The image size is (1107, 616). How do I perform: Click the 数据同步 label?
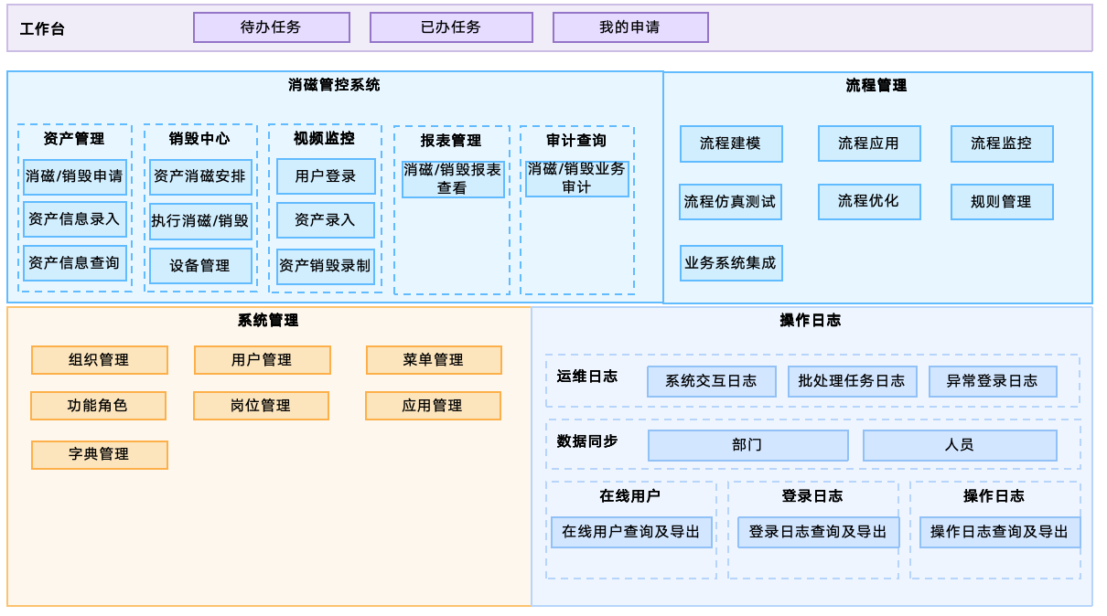[587, 441]
